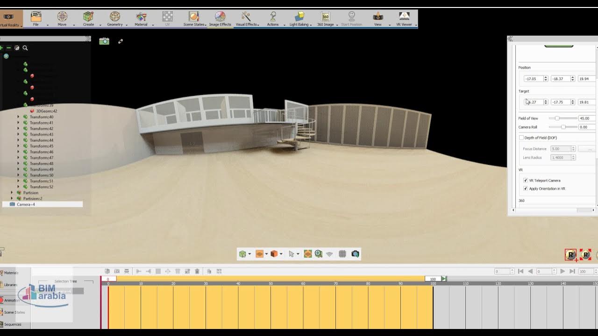Click the gear icon in scene tree
The width and height of the screenshot is (598, 336).
[x=17, y=48]
